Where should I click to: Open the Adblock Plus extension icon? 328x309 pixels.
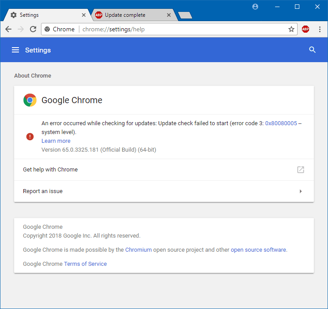(x=306, y=29)
